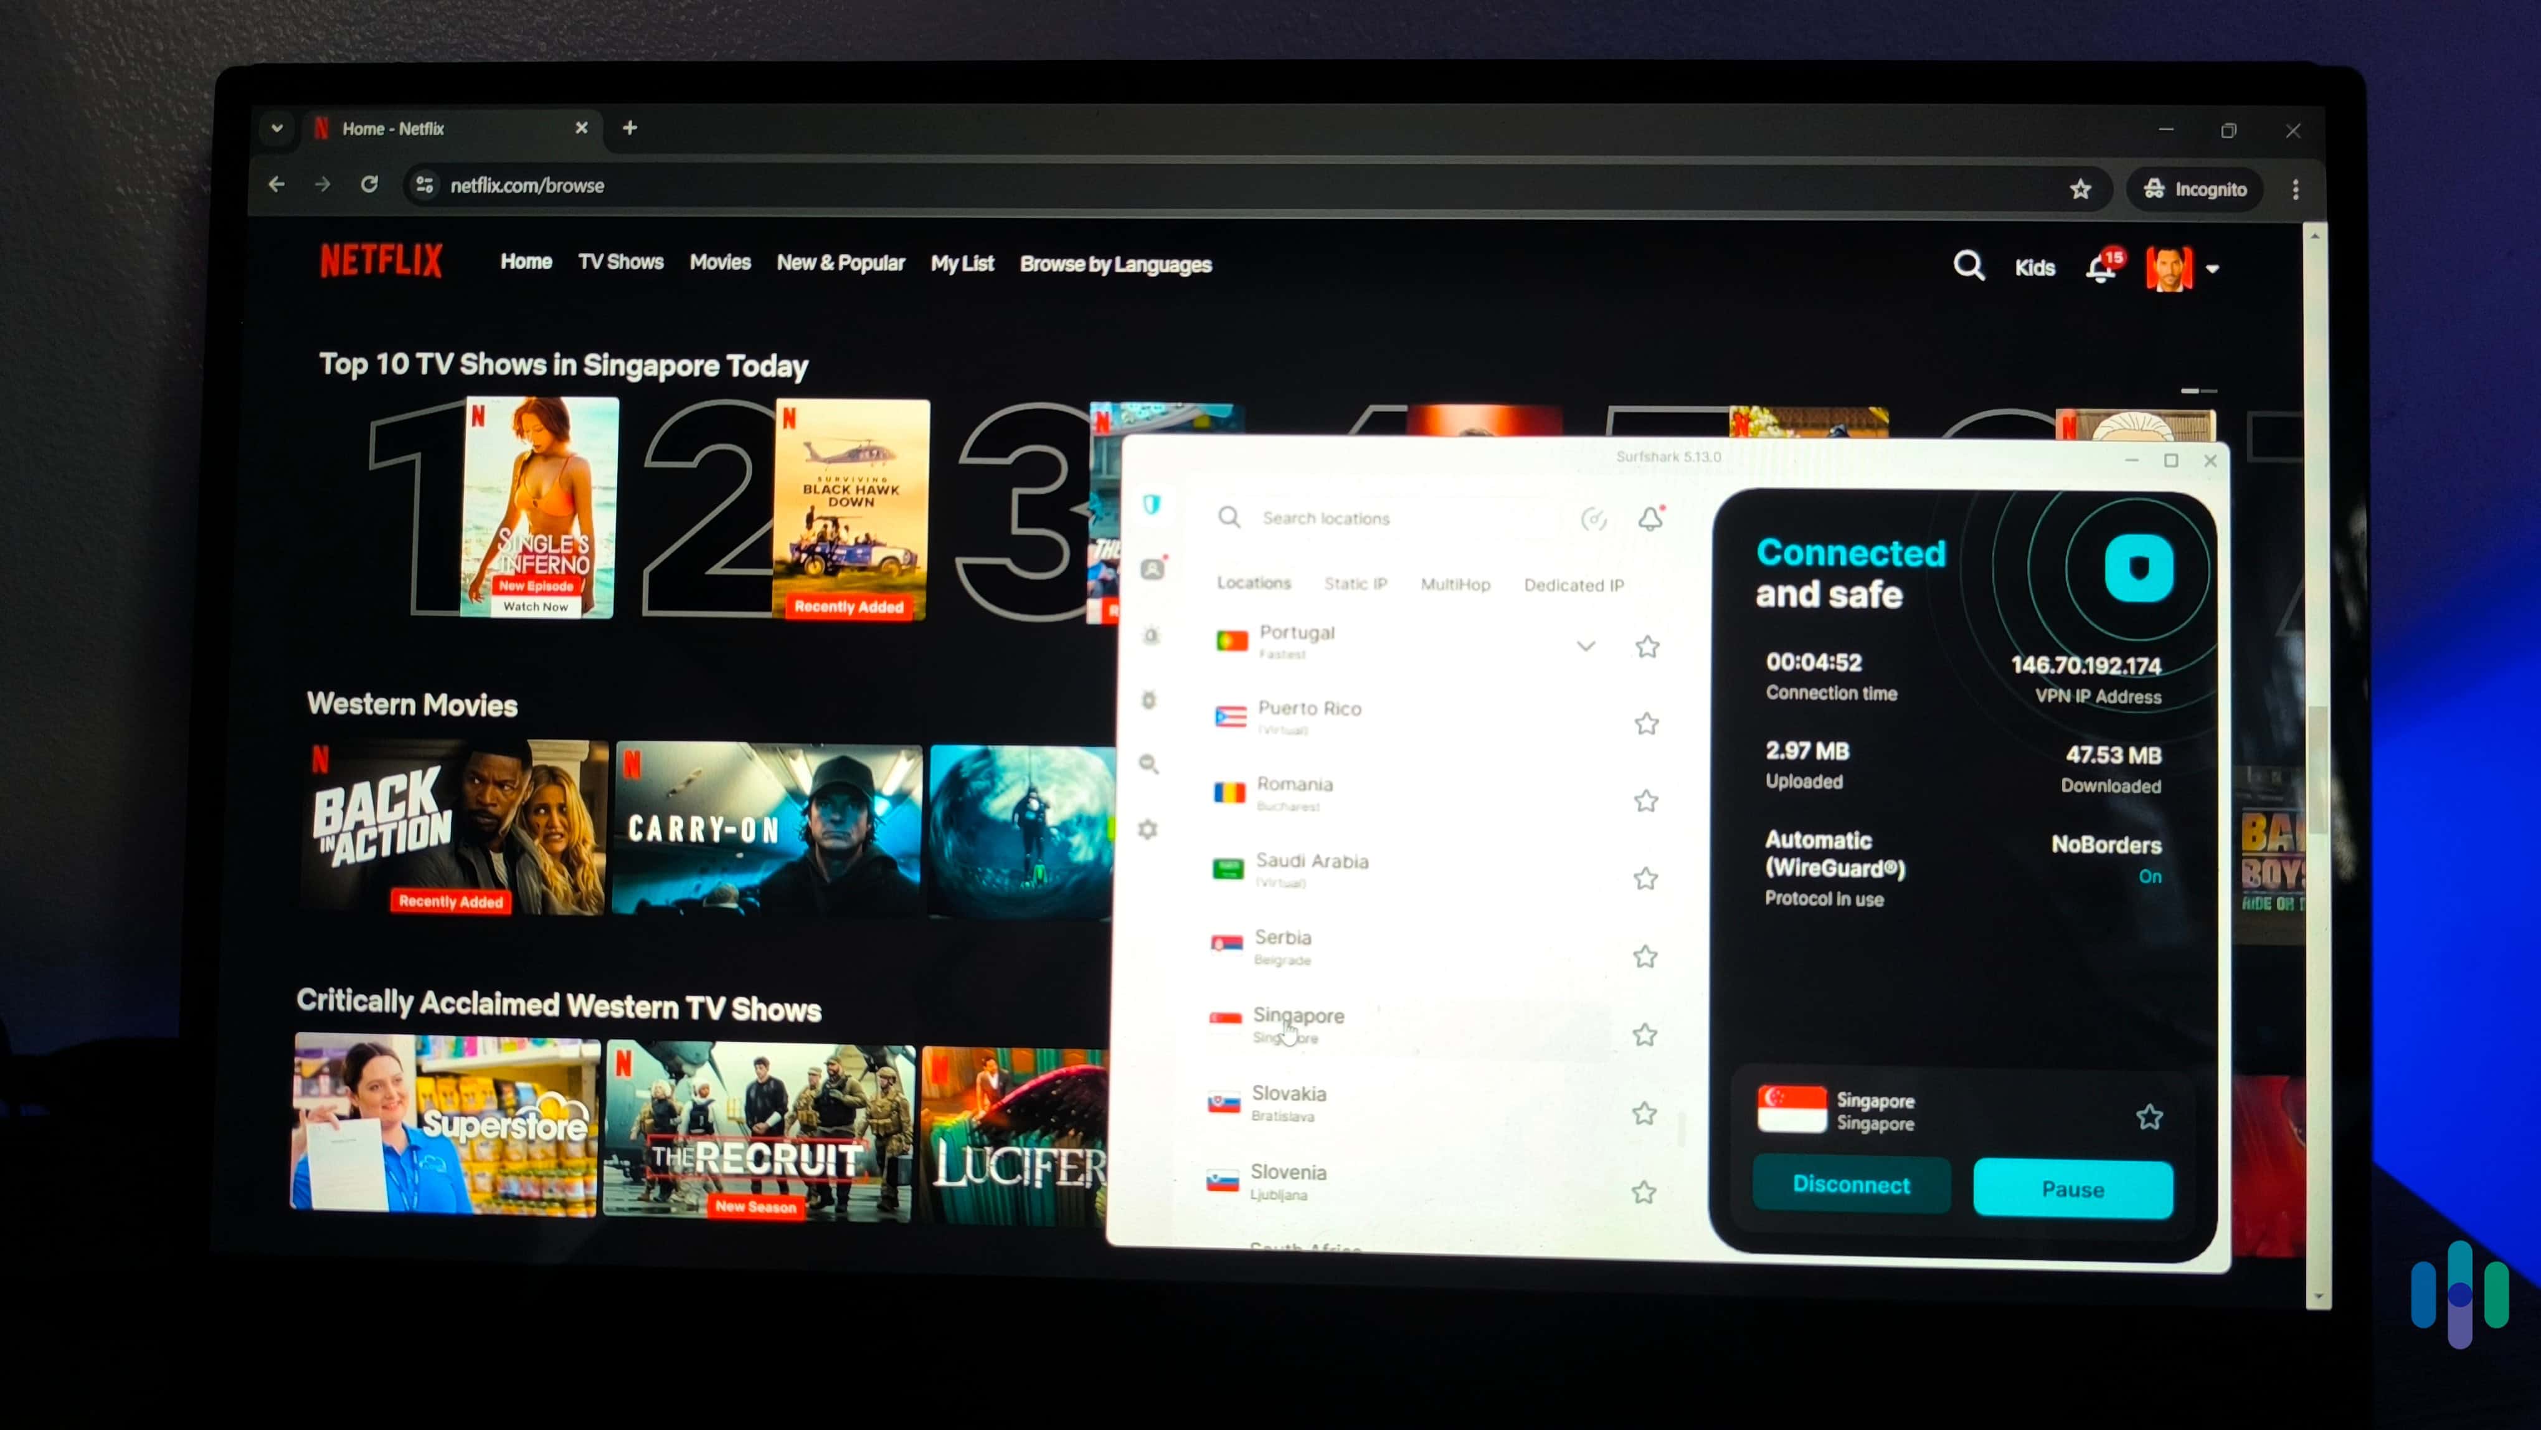Screen dimensions: 2541x1430
Task: Toggle NoBorders mode on Surfshark panel
Action: pos(2150,875)
